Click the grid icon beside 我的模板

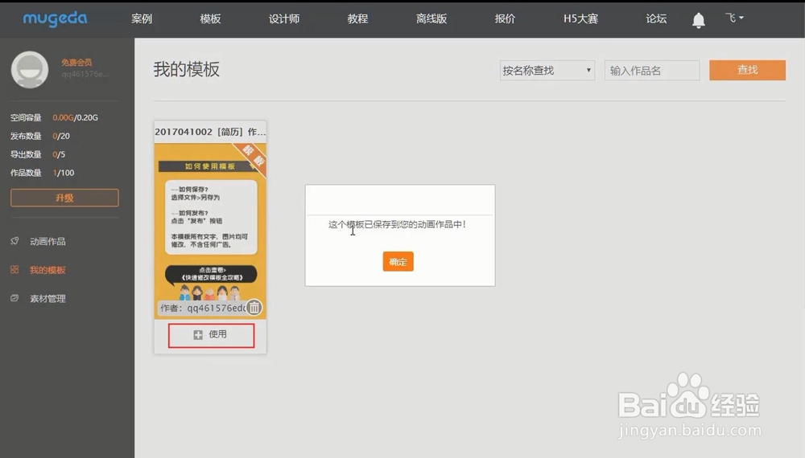click(14, 269)
